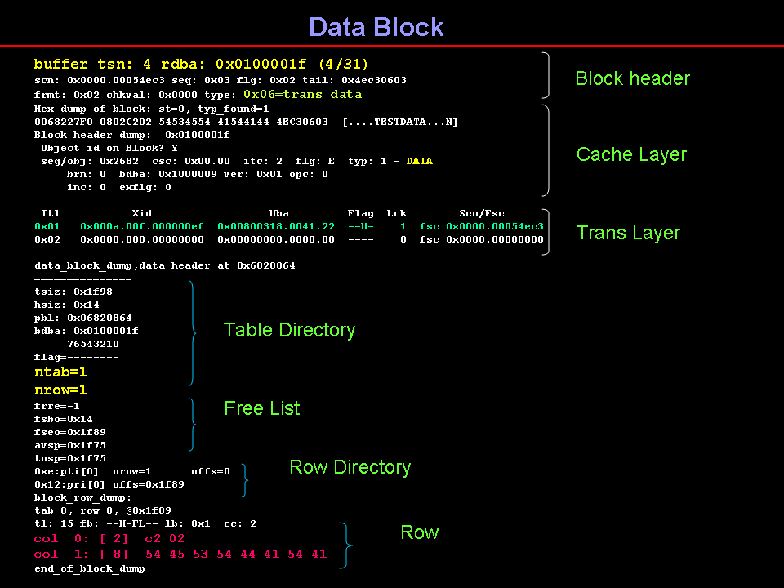
Task: Click the "Row Directory" label
Action: point(350,467)
